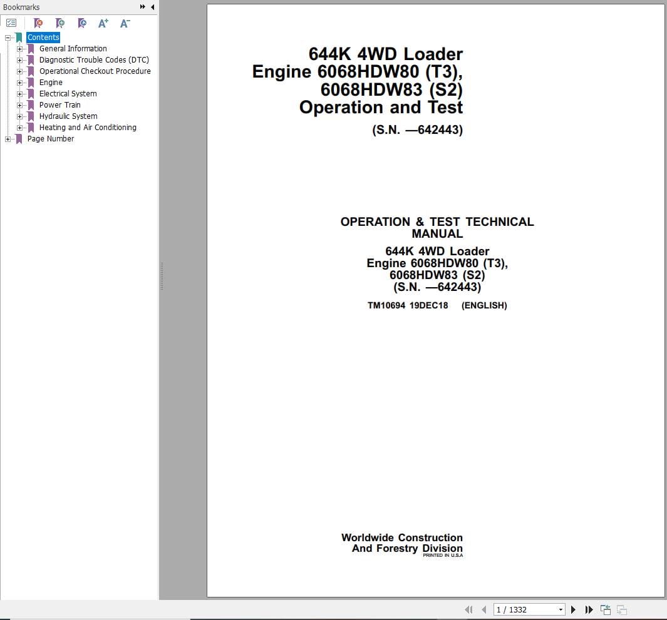Collapse the Contents bookmark tree

pos(8,38)
